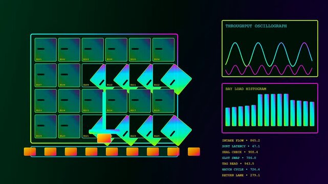Screen dimensions: 328x184
Task: Select the closed bay locker ending in 17
Action: point(140,101)
